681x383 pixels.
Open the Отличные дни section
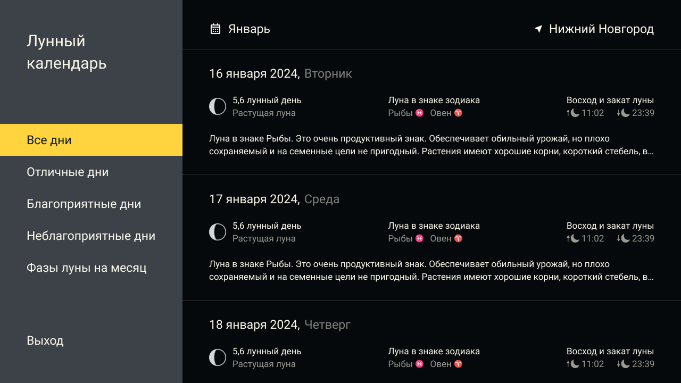[x=68, y=172]
